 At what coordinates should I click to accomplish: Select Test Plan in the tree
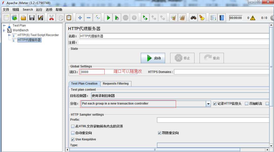[x=19, y=26]
